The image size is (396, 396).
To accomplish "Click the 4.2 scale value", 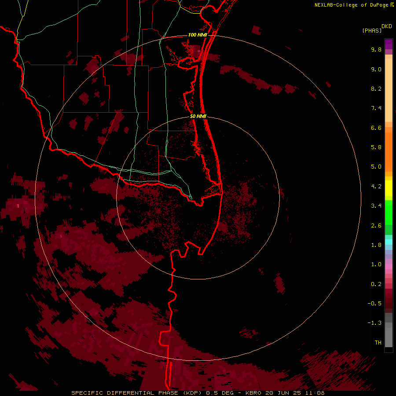I will (x=376, y=187).
